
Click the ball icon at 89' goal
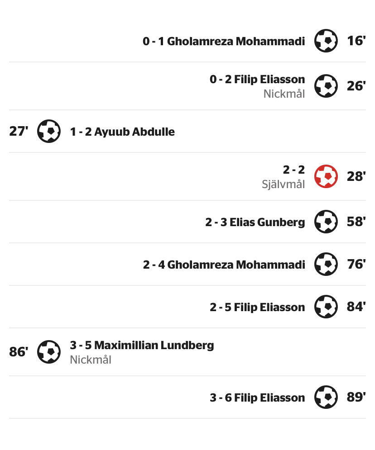coord(326,398)
